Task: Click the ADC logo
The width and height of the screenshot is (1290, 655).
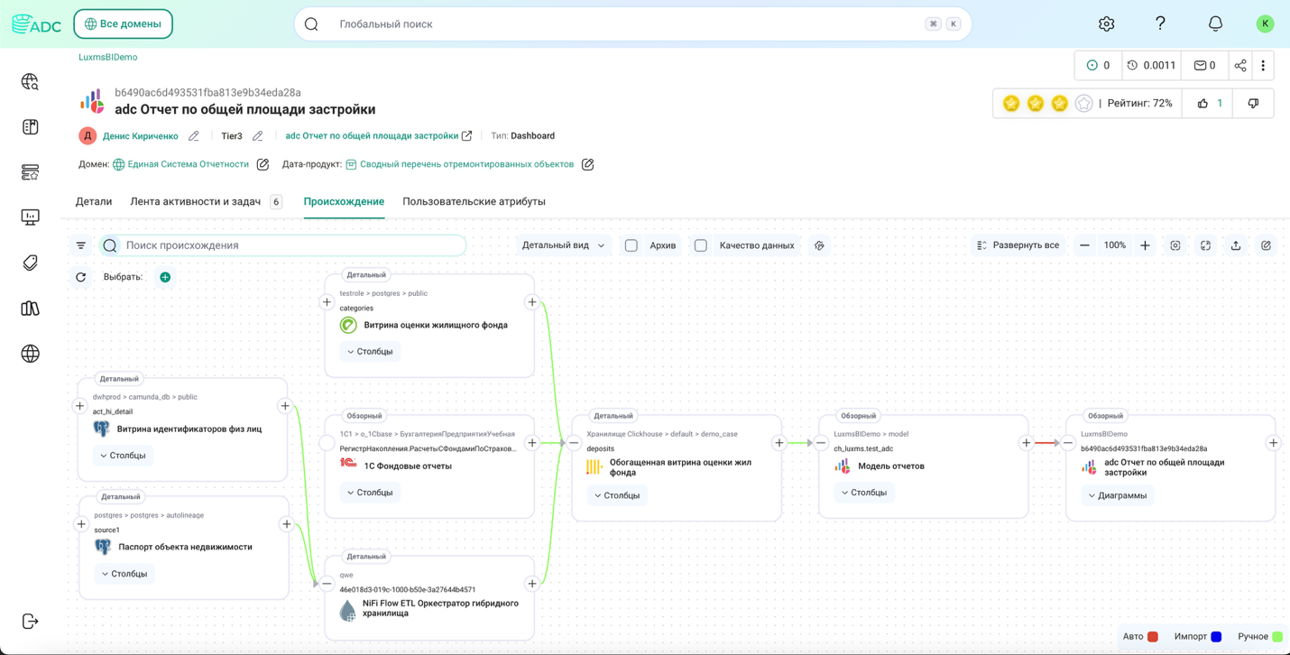Action: (x=36, y=24)
